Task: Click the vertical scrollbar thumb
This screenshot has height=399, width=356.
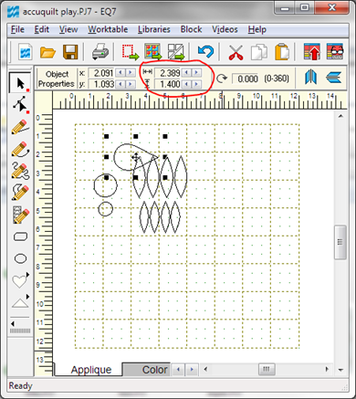Action: pos(340,243)
